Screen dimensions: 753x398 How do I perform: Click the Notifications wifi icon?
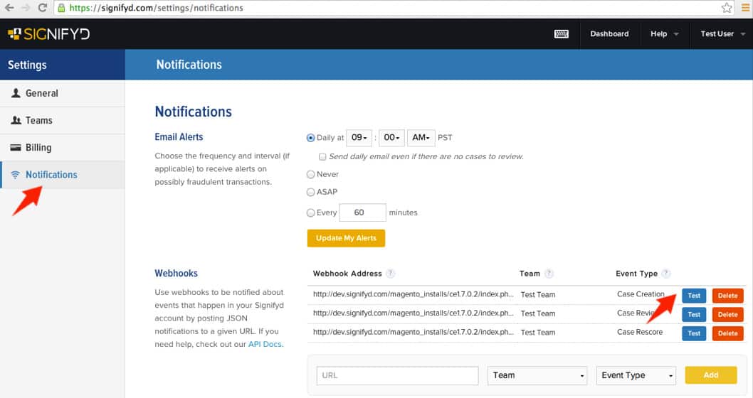(16, 175)
